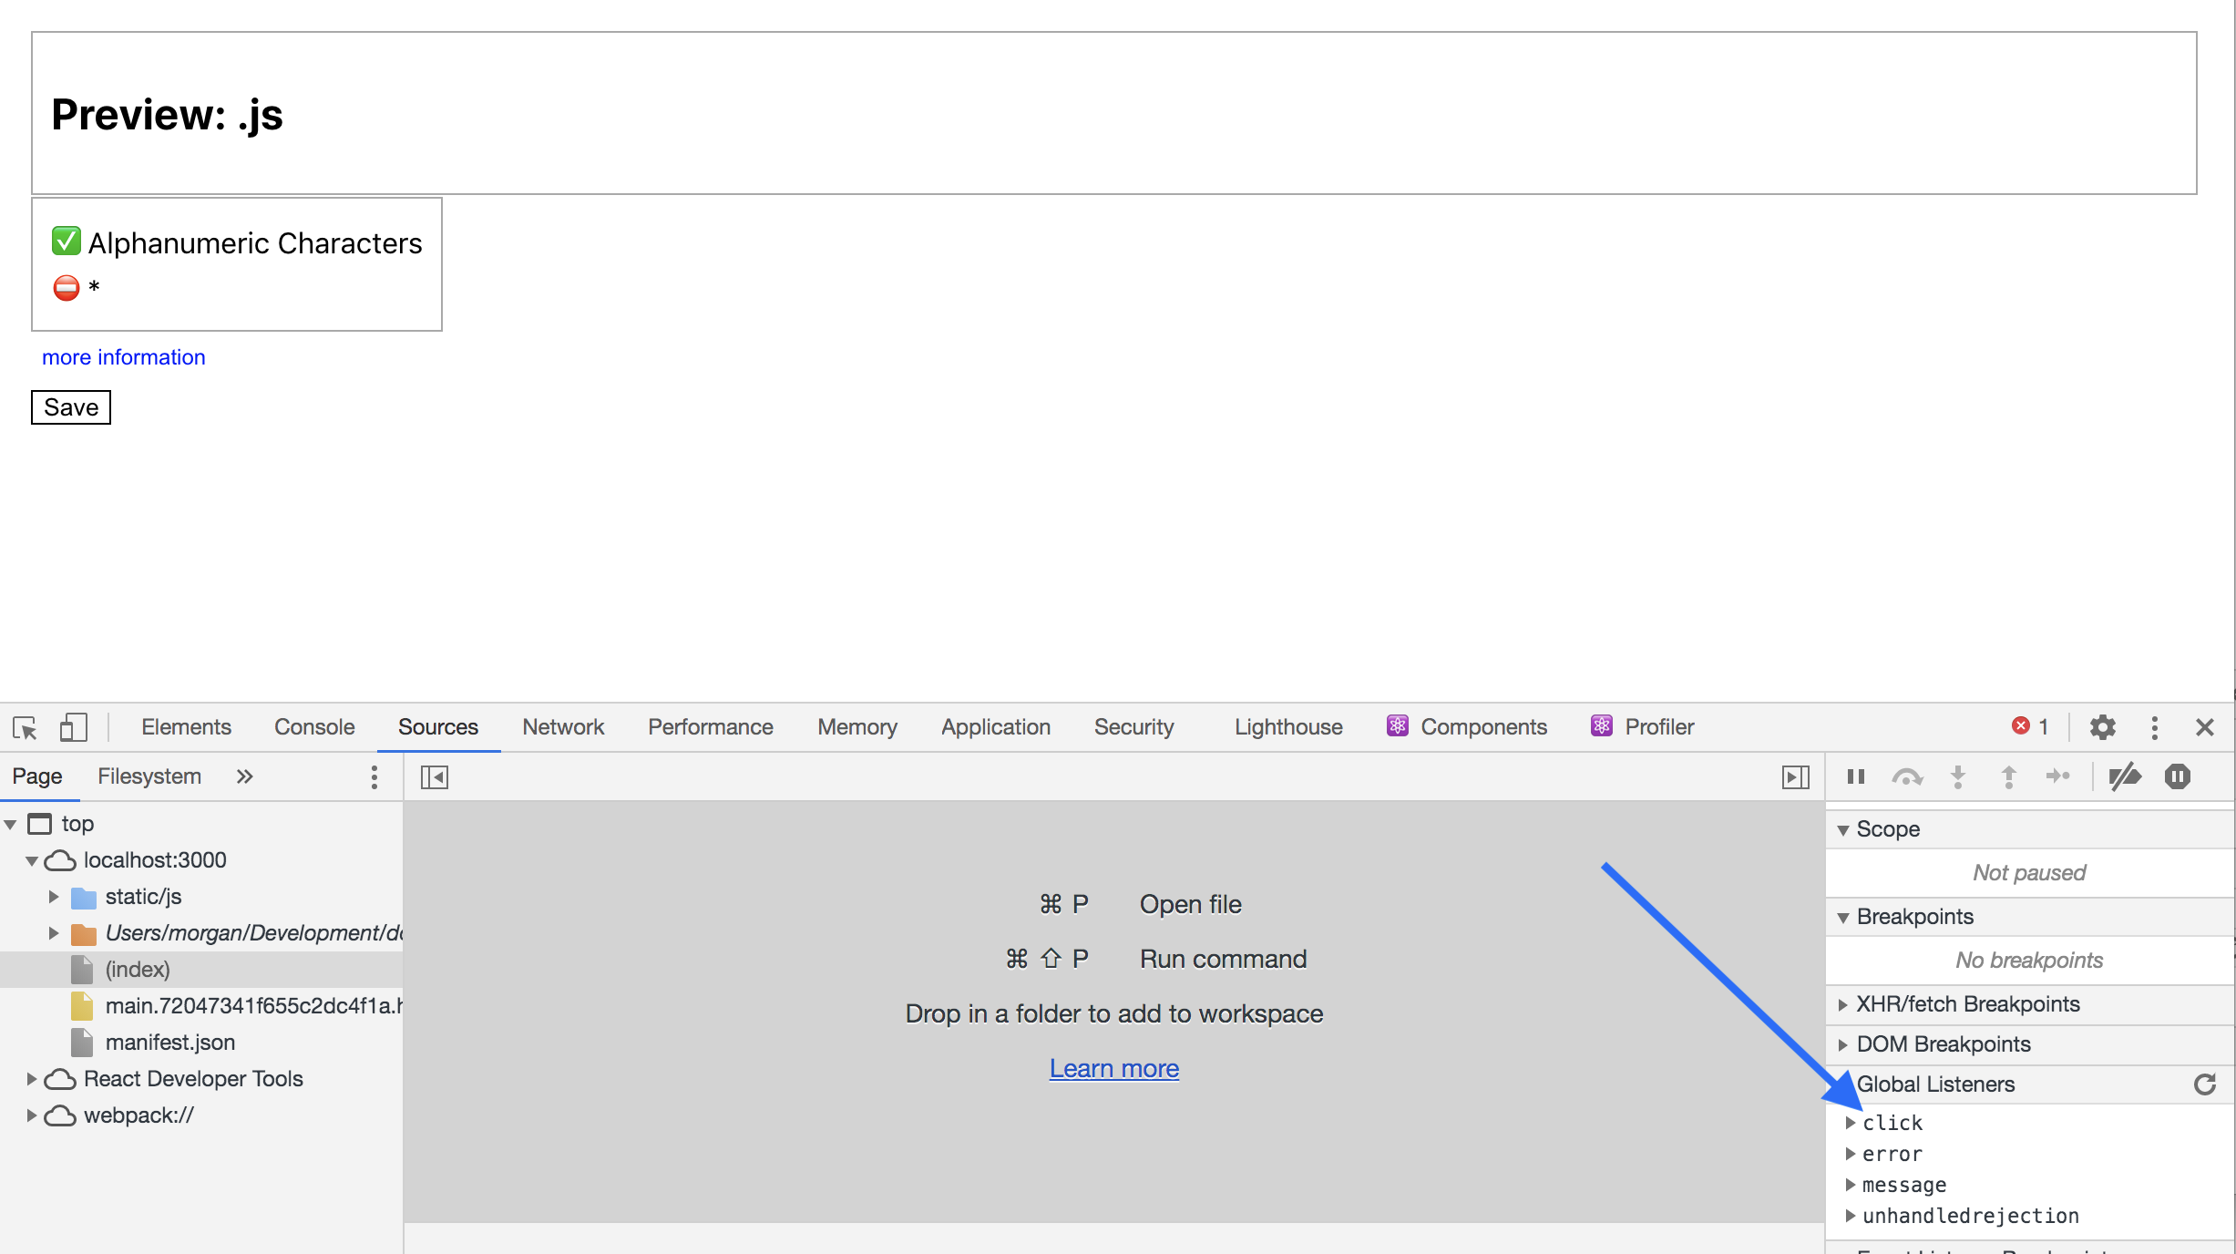Click the step over next function icon

[x=1907, y=776]
